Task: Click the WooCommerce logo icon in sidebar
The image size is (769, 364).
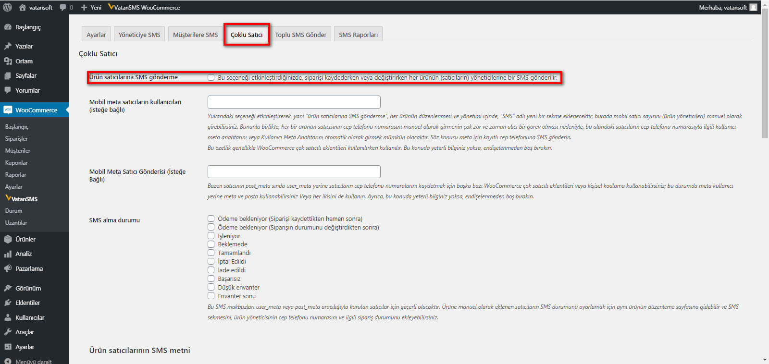Action: (8, 110)
